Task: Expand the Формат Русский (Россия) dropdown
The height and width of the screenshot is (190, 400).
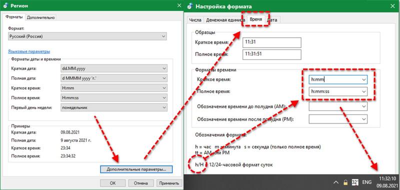Action: coord(87,36)
